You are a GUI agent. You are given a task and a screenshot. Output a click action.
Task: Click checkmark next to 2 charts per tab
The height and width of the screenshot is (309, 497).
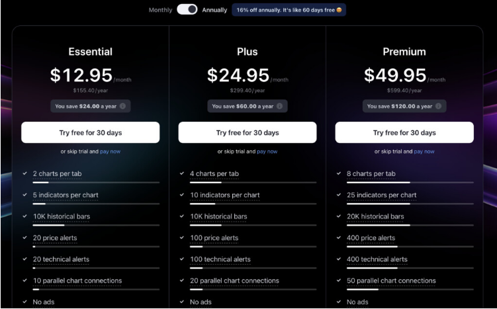(24, 173)
